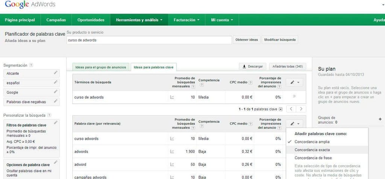Click Grupos de anuncios: 0 label
The width and height of the screenshot is (385, 179).
click(327, 120)
